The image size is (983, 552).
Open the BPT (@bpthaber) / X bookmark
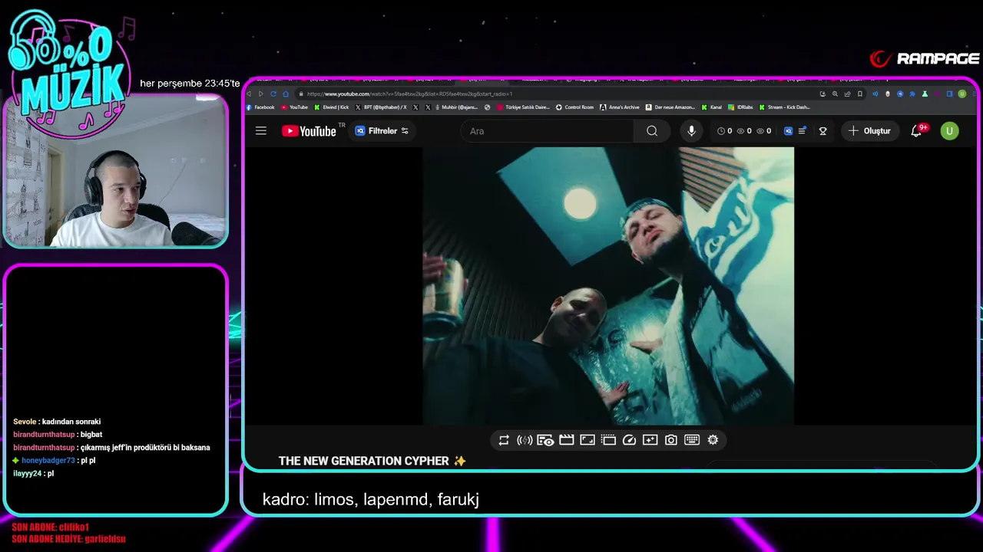382,107
